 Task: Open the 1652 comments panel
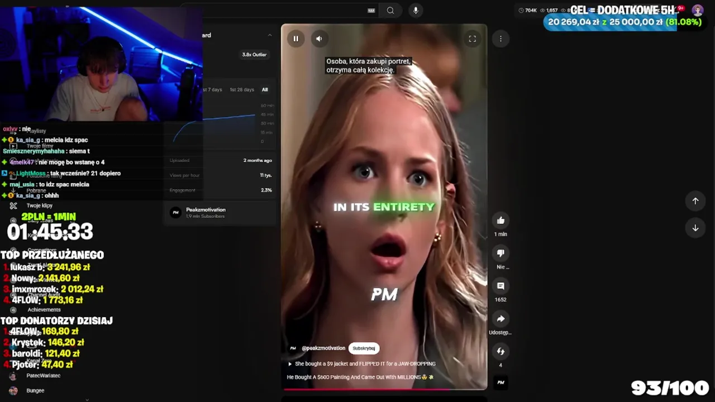(x=500, y=286)
